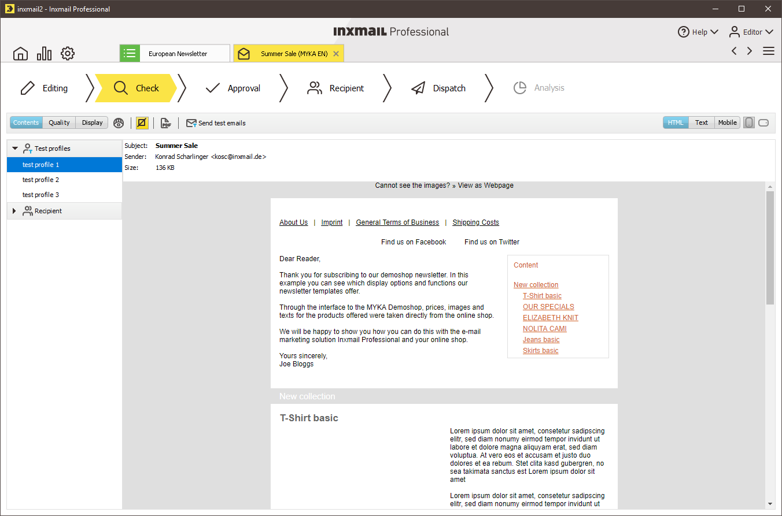The width and height of the screenshot is (782, 516).
Task: Switch preview to HTML format
Action: tap(676, 122)
